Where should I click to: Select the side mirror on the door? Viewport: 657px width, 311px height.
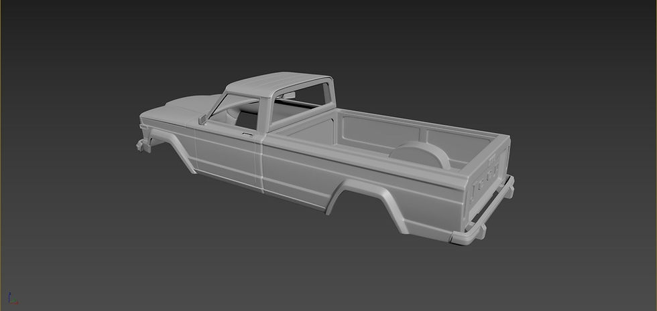click(202, 119)
